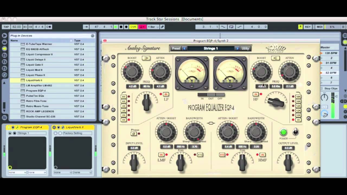
Task: Click the LF shelf shape icon
Action: 146,58
